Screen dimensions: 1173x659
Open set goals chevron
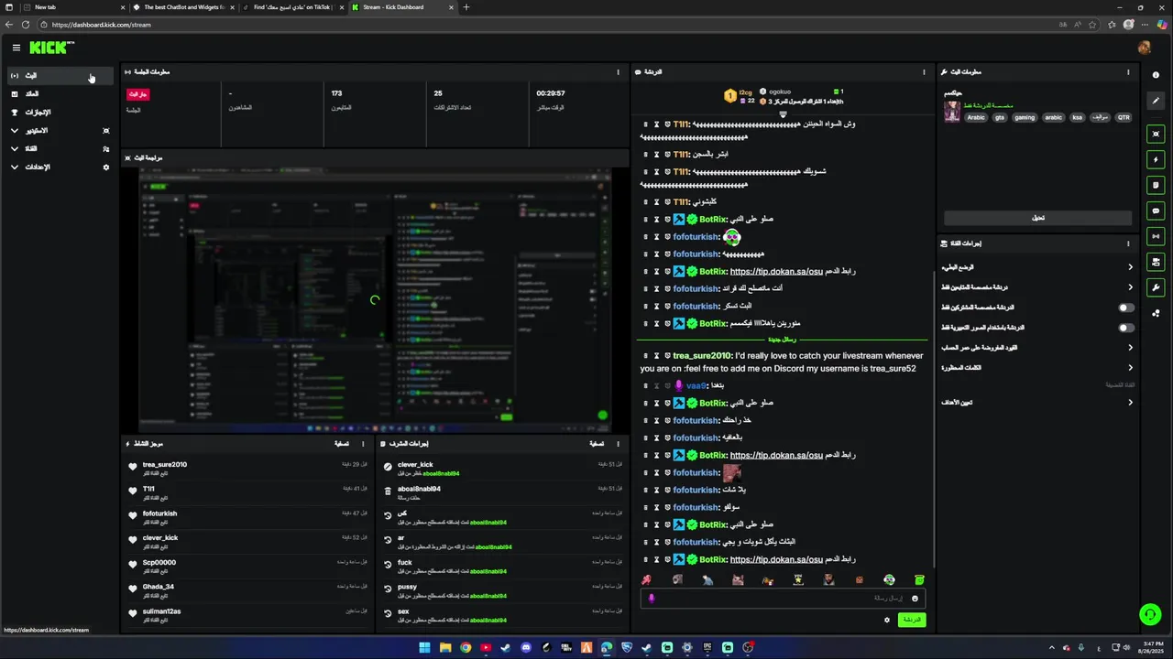pyautogui.click(x=1130, y=403)
